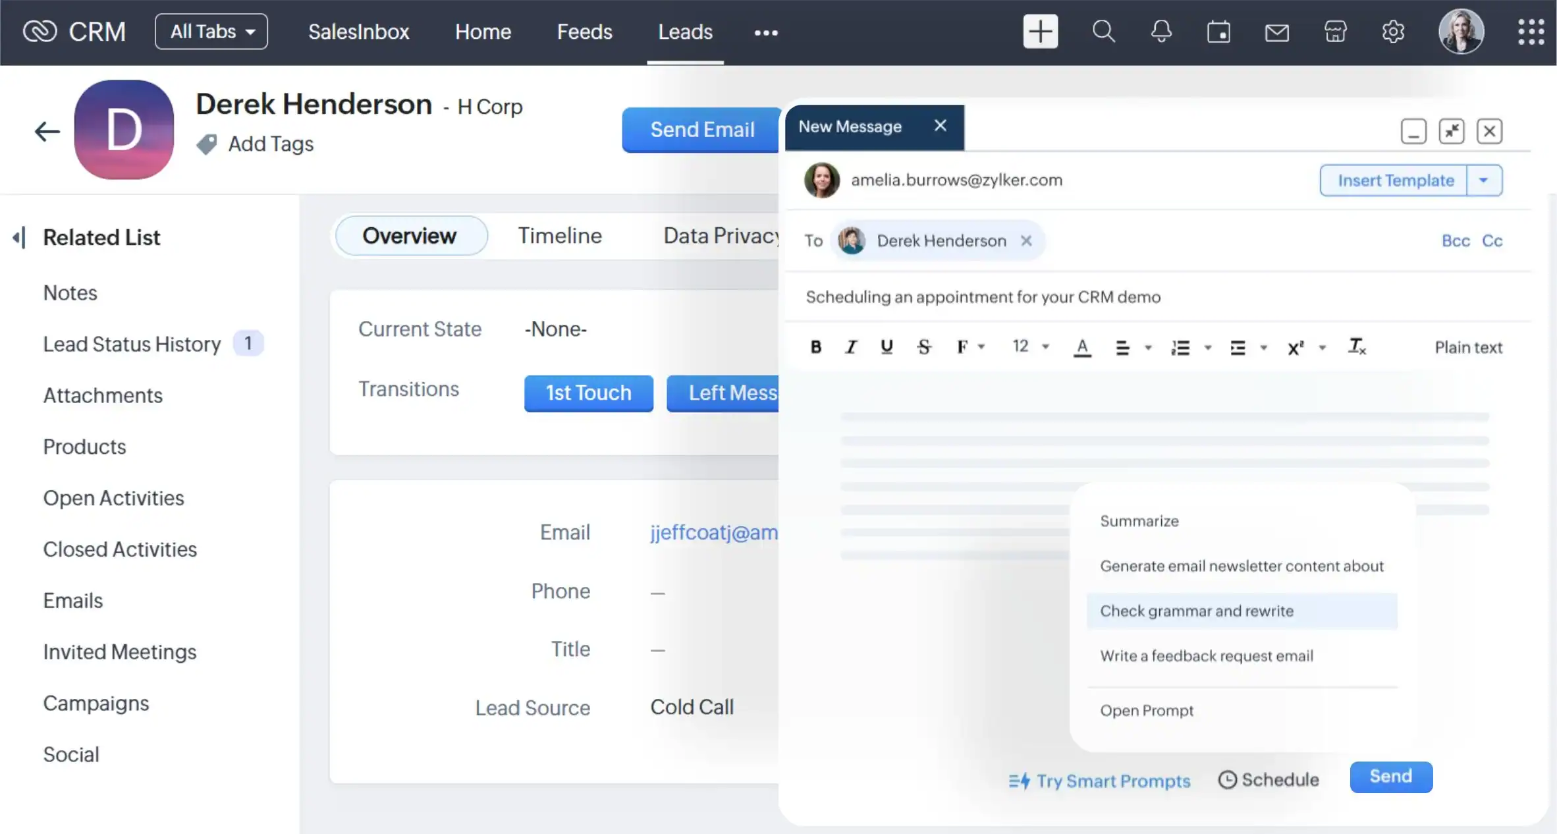
Task: Go back using the left arrow
Action: click(47, 131)
